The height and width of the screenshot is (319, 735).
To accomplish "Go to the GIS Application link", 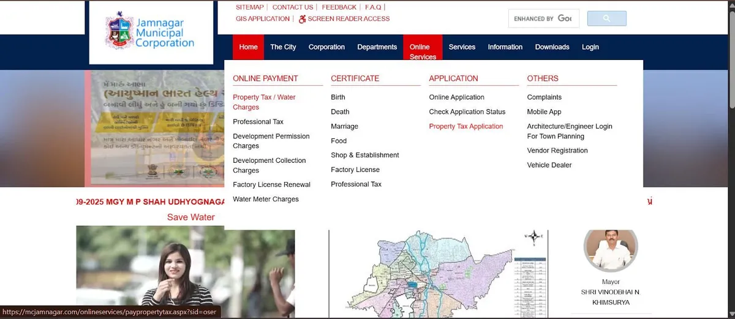I will (262, 19).
